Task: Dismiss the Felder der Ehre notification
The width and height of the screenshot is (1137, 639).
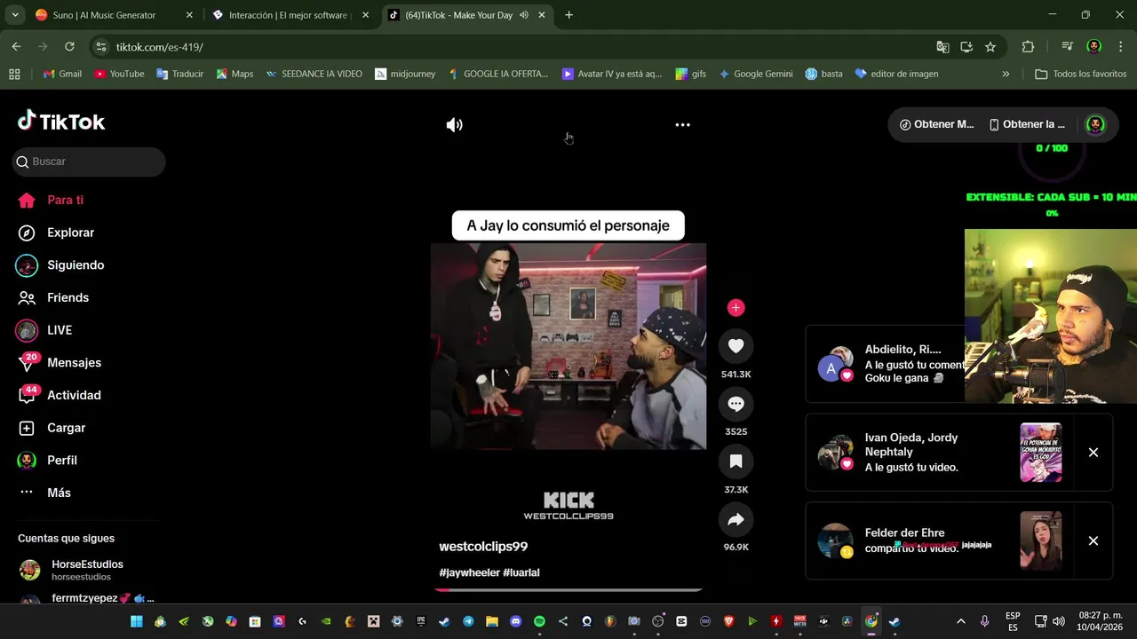Action: coord(1093,540)
